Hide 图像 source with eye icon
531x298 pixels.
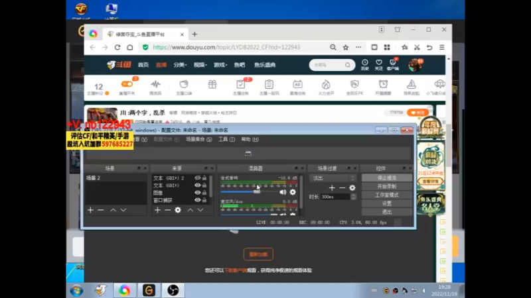coord(197,193)
